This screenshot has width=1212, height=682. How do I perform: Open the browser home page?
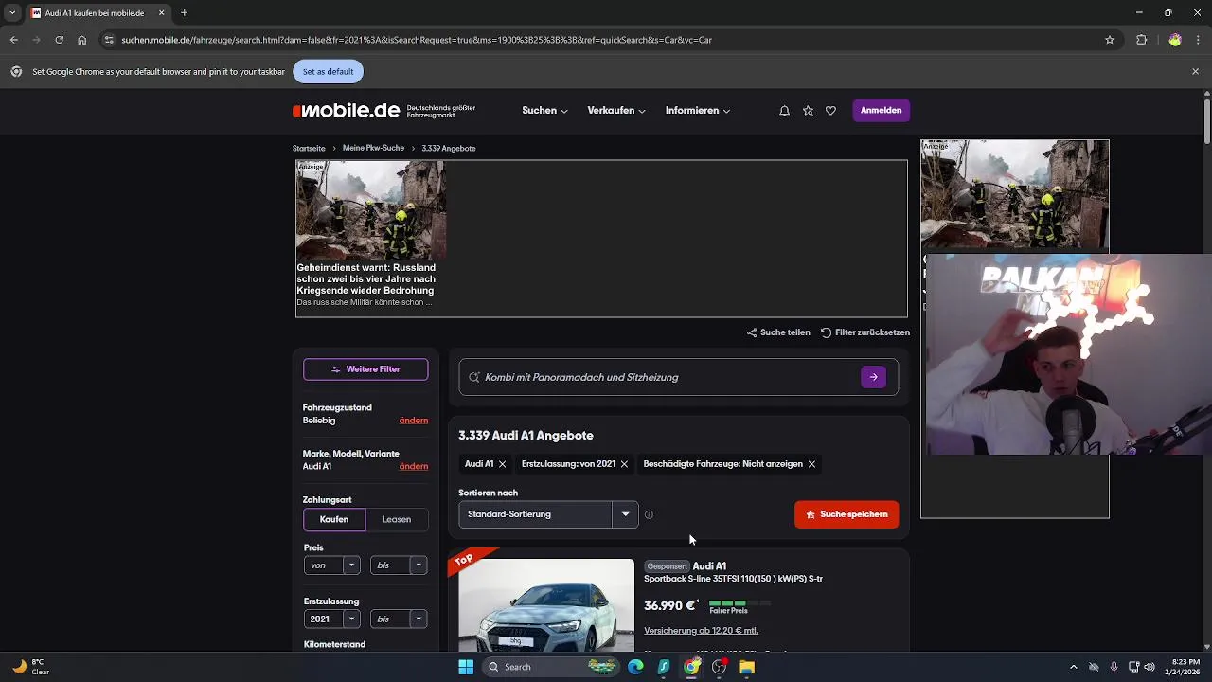click(82, 40)
